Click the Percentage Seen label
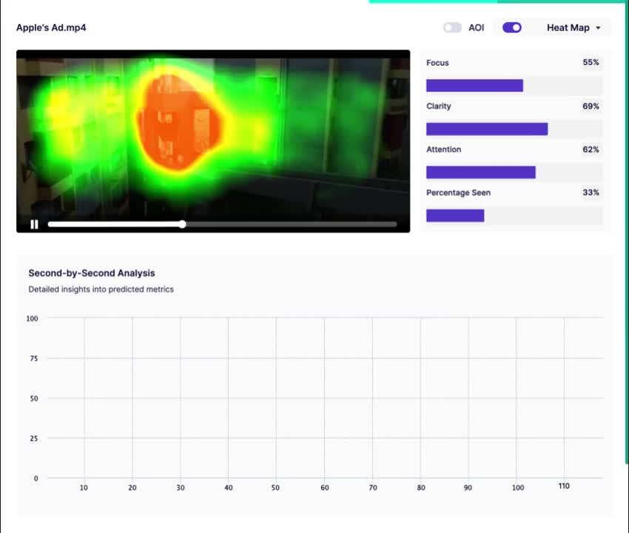The image size is (629, 533). [458, 192]
